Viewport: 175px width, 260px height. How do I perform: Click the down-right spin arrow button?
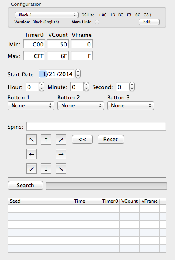(61, 168)
